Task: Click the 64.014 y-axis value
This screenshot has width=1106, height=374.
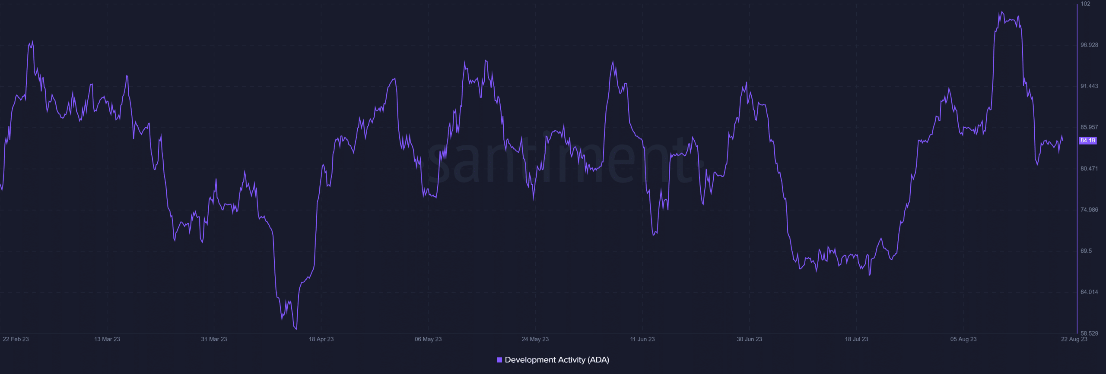Action: pos(1089,292)
